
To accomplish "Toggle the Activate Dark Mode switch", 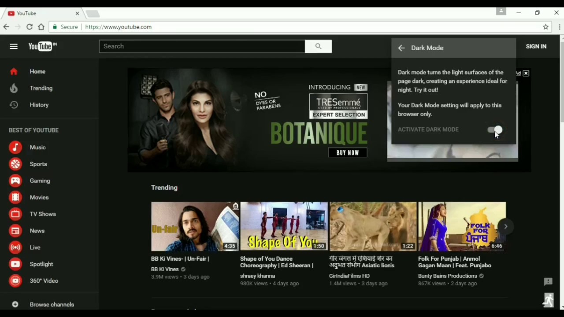I will point(495,129).
